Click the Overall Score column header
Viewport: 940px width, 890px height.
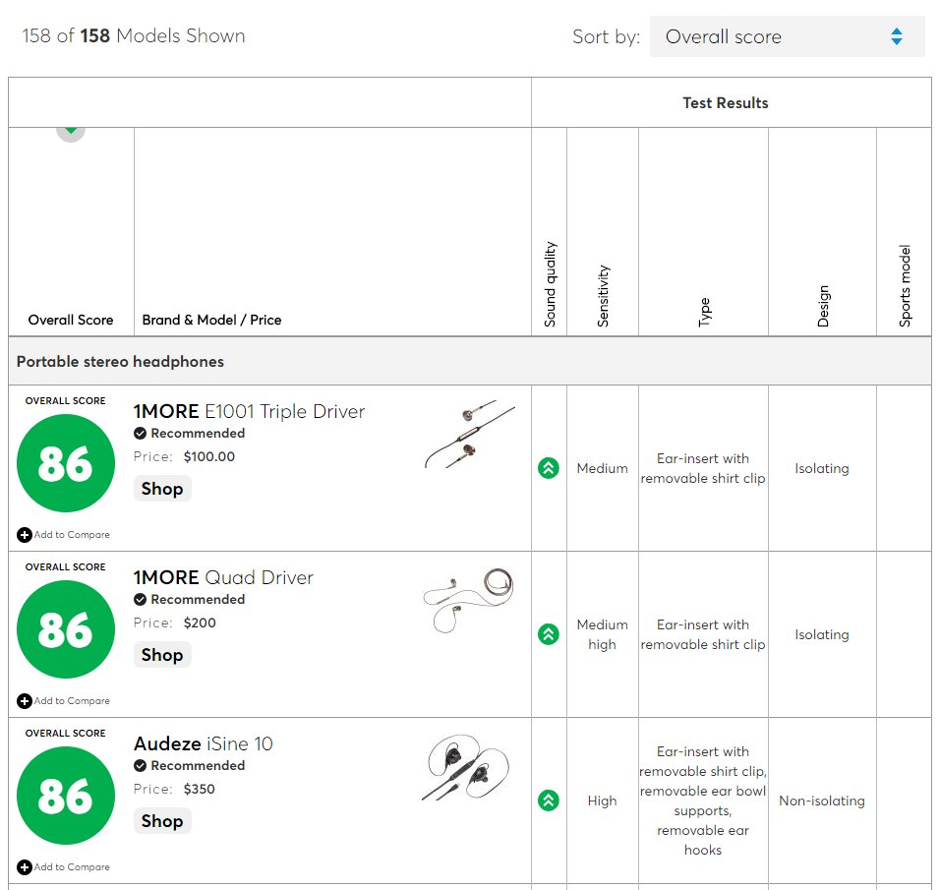pos(71,320)
